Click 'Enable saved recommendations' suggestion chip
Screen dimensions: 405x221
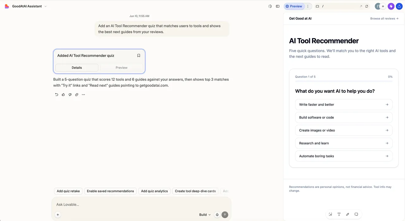click(x=110, y=191)
